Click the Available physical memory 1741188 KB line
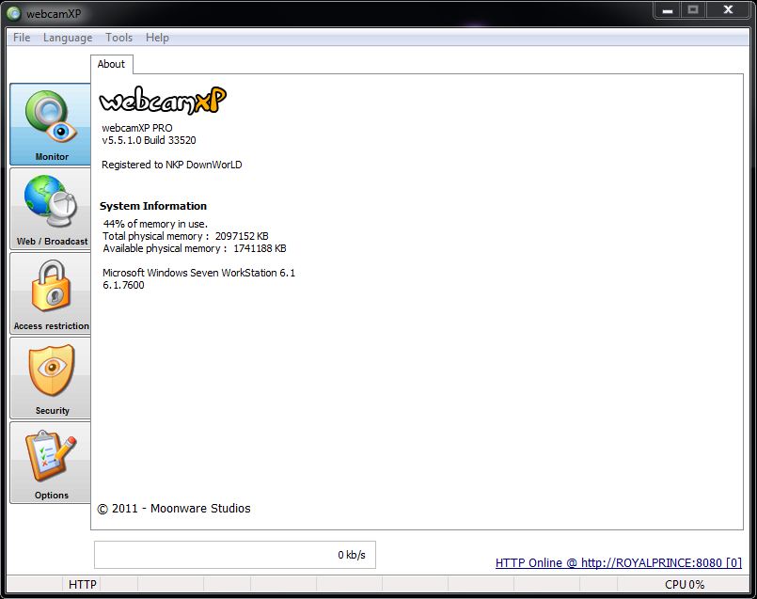 tap(195, 248)
